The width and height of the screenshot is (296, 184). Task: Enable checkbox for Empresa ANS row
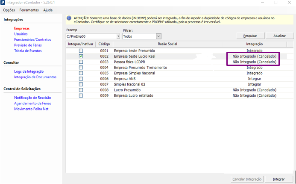click(81, 79)
